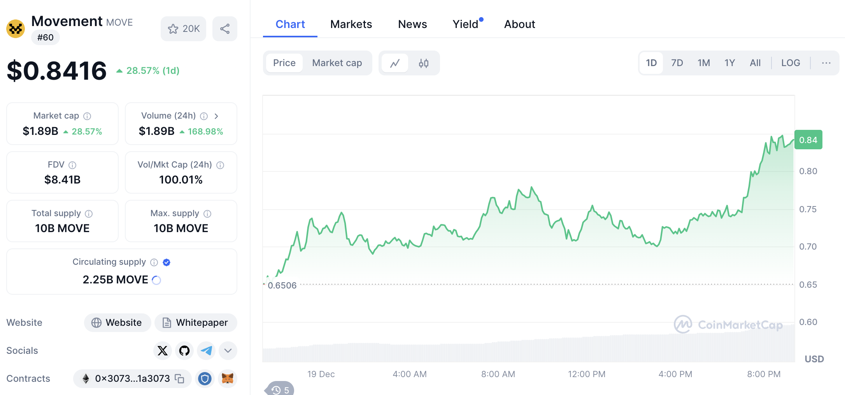Image resolution: width=845 pixels, height=395 pixels.
Task: Click circulating supply progress ring
Action: pos(156,280)
